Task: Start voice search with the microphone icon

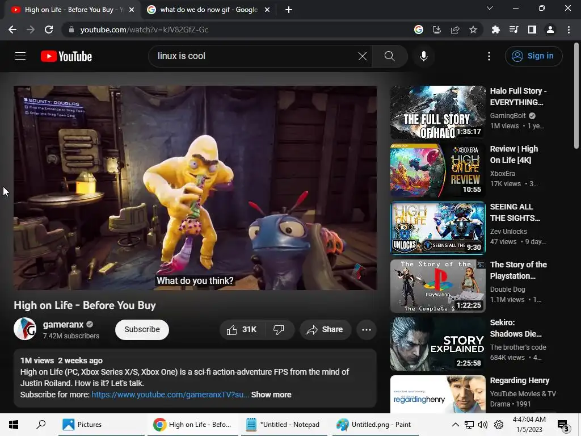Action: pyautogui.click(x=424, y=56)
